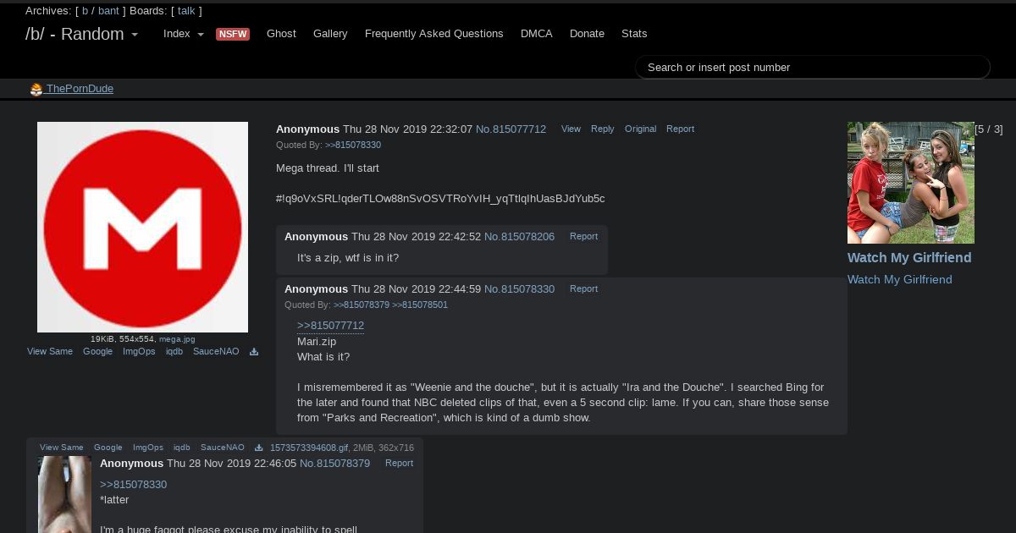Follow the >>815077712 quote link in reply
The width and height of the screenshot is (1016, 533).
tap(330, 326)
